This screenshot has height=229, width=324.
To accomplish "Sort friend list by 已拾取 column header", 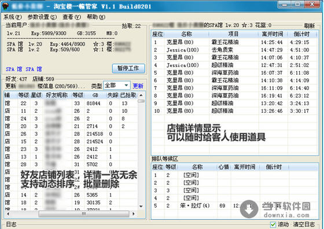I will pos(128,95).
